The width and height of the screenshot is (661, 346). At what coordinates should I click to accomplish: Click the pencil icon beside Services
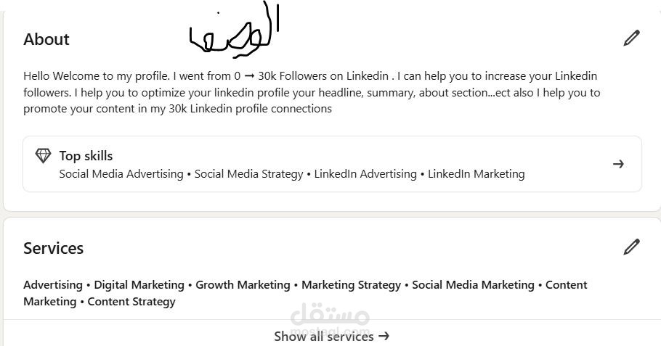click(x=631, y=247)
